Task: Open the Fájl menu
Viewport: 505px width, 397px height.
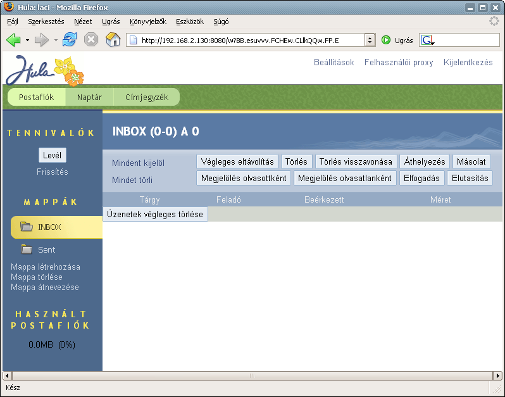Action: (x=13, y=22)
